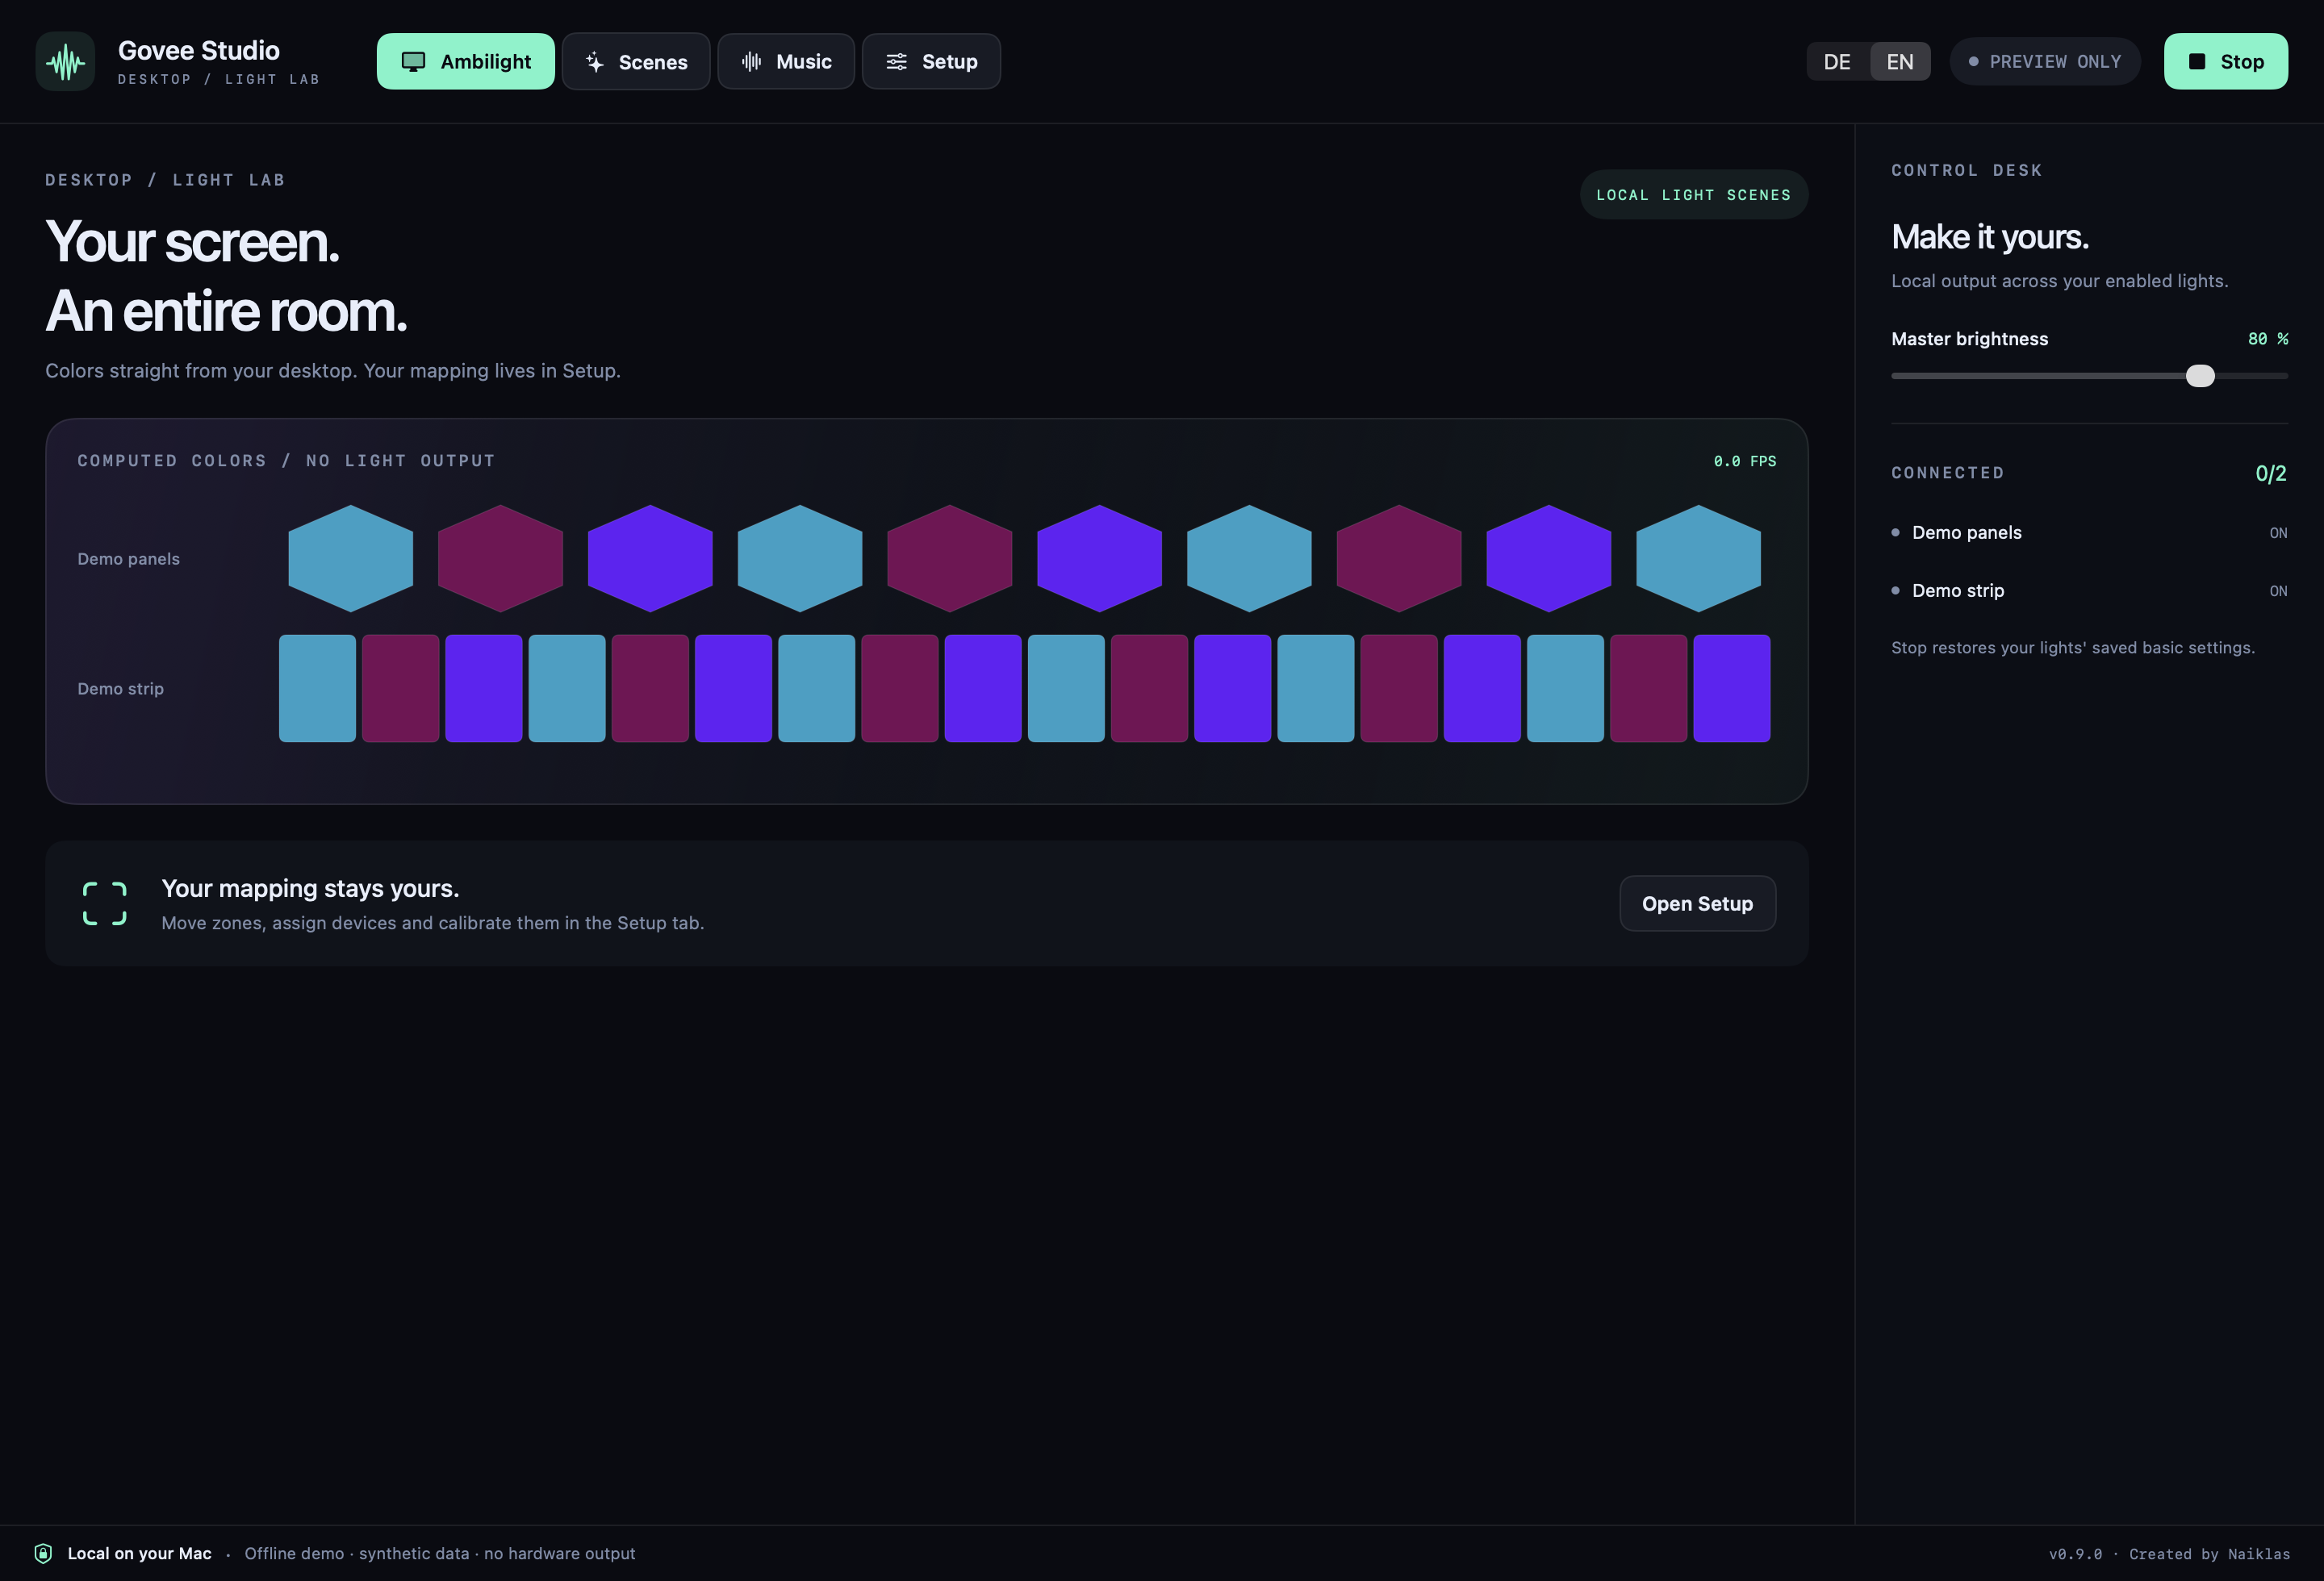Screen dimensions: 2324x1581
Task: Click the sliders icon in the Setup tab
Action: tap(897, 62)
